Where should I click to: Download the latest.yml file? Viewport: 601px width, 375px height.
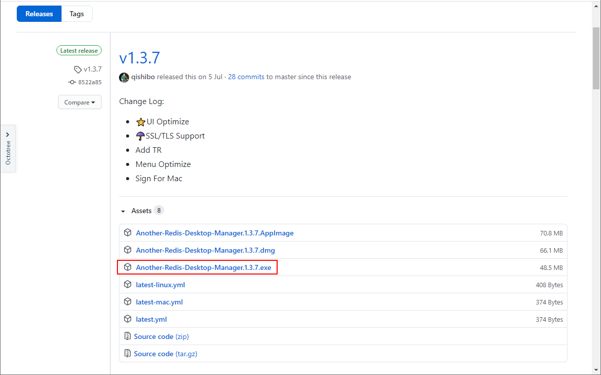[x=152, y=319]
